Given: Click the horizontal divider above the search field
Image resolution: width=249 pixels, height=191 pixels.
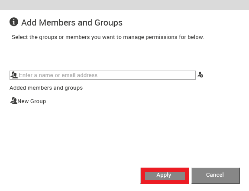Looking at the screenshot, I should coord(124,66).
